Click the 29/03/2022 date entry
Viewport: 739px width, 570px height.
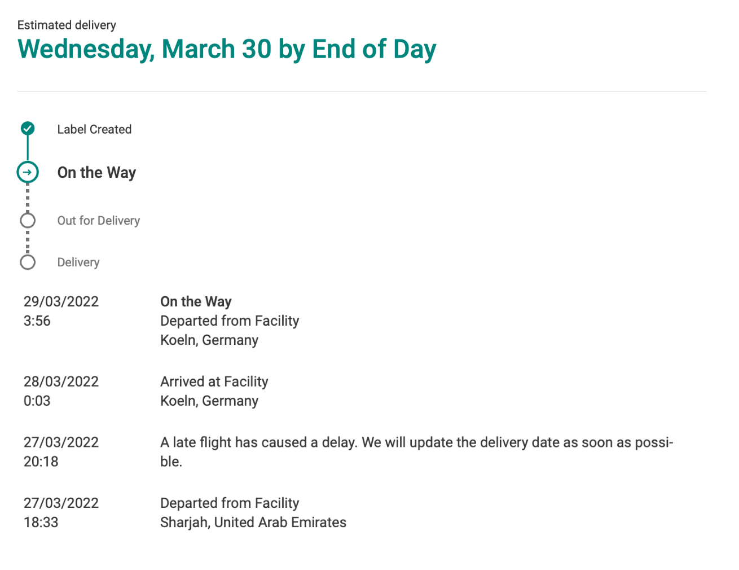point(61,301)
